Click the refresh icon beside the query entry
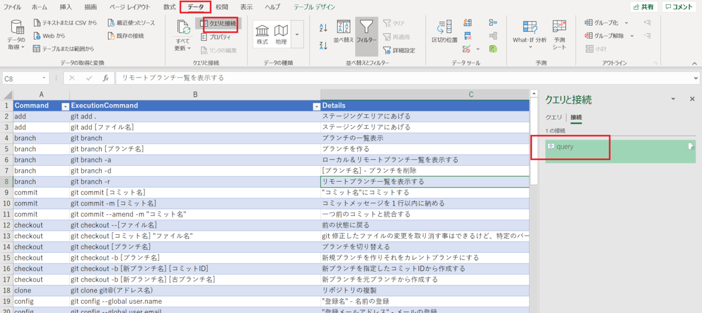The width and height of the screenshot is (702, 313). 691,147
